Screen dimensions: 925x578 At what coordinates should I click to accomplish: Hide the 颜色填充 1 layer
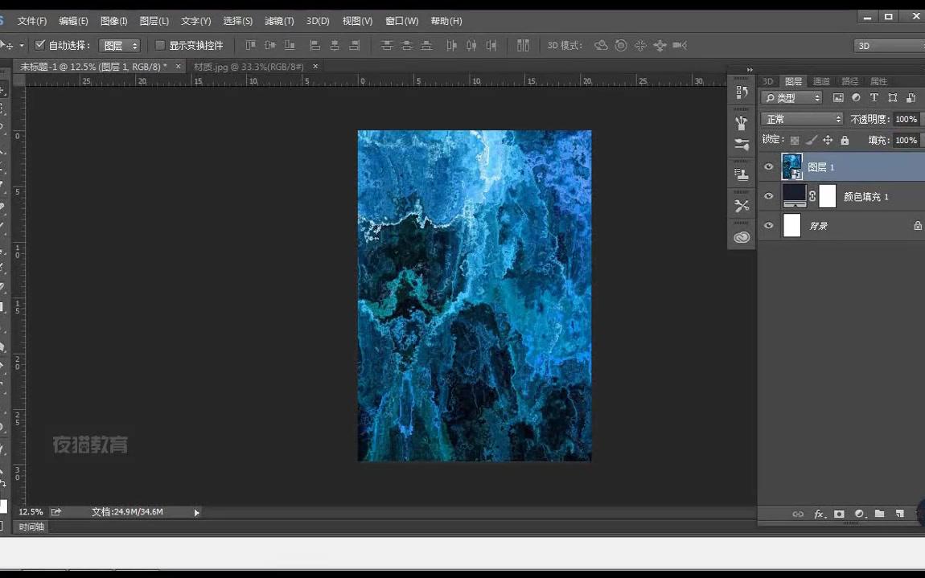tap(768, 196)
